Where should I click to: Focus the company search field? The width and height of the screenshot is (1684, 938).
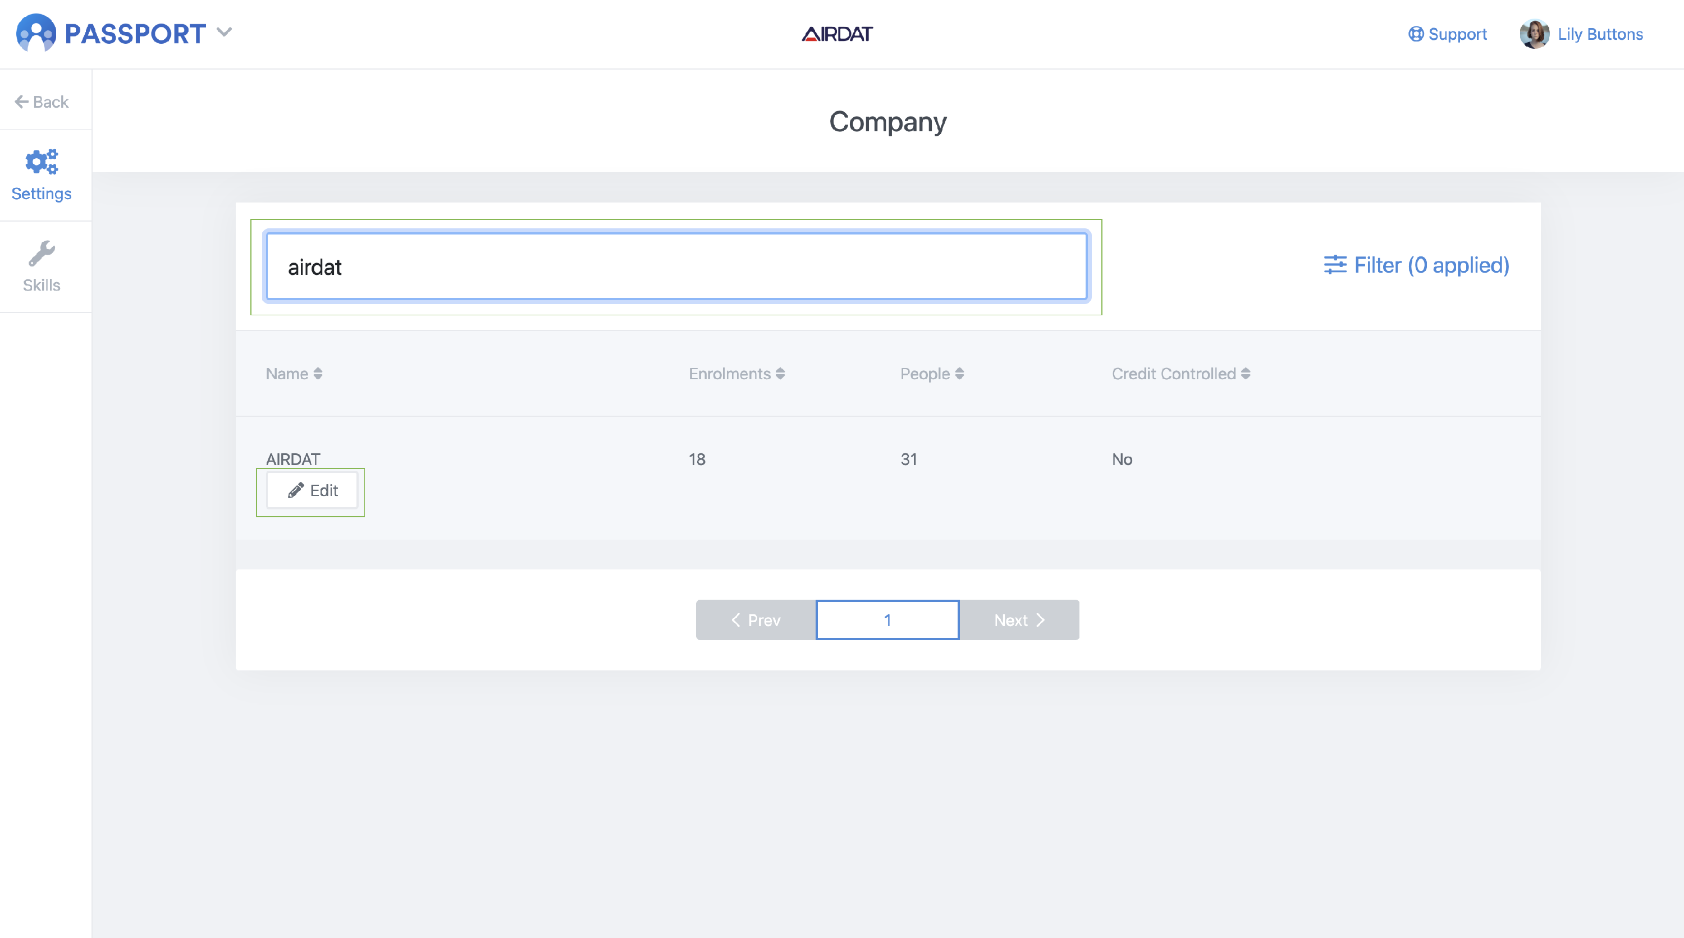[x=676, y=266]
